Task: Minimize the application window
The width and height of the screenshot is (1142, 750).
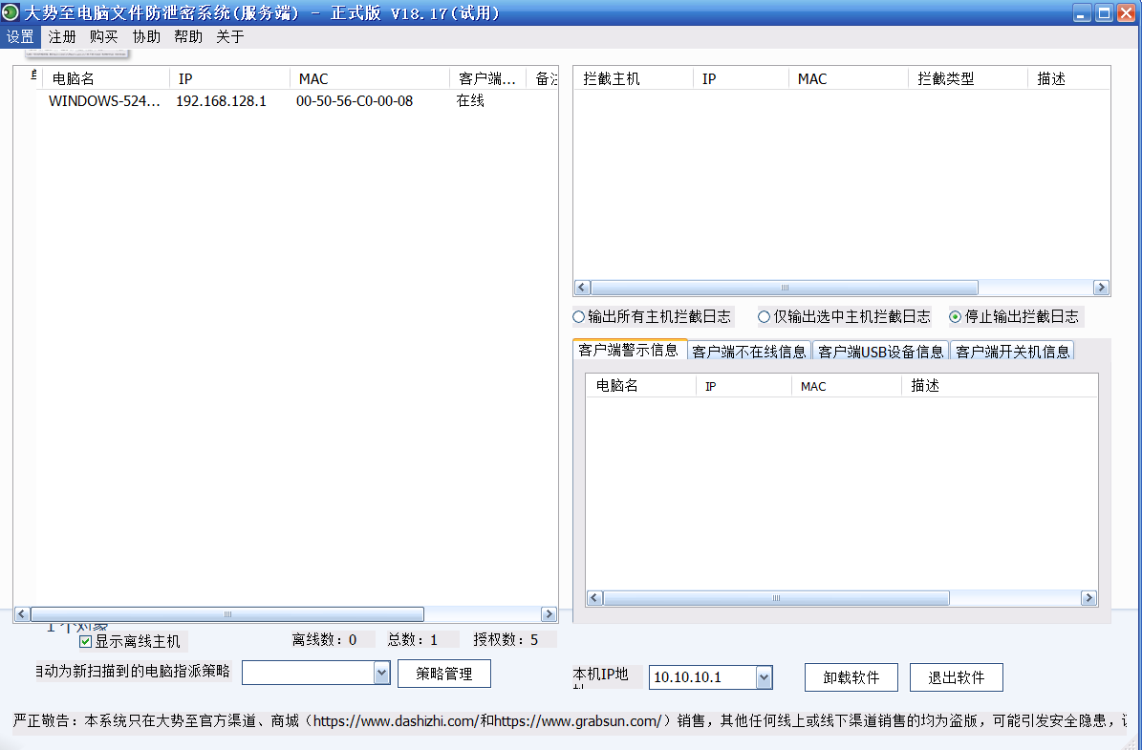Action: [x=1081, y=13]
